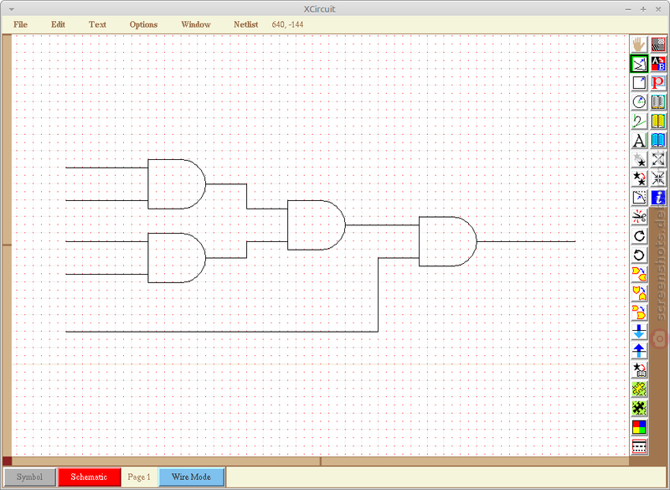Click the make object star-book icon
Screen dimensions: 670x490
point(639,370)
